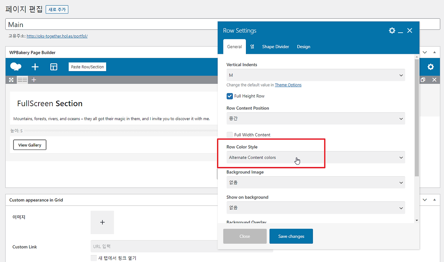
Task: Click Save changes in Row Settings
Action: click(291, 236)
